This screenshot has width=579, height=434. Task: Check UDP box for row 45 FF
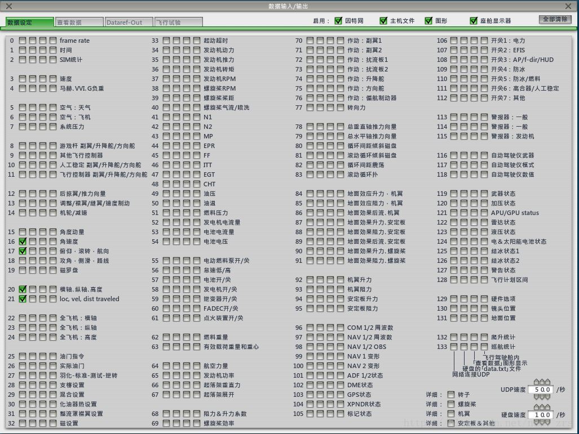(x=166, y=155)
